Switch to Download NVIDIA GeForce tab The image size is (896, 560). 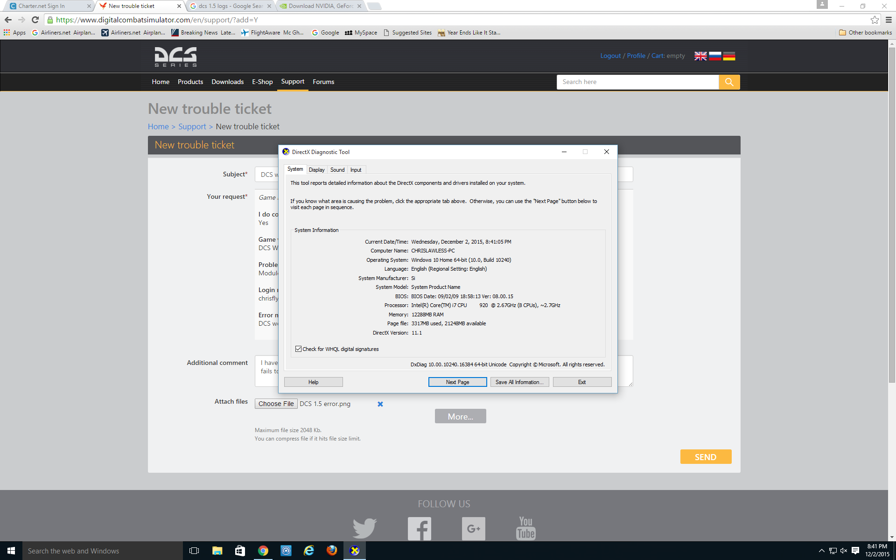[321, 6]
